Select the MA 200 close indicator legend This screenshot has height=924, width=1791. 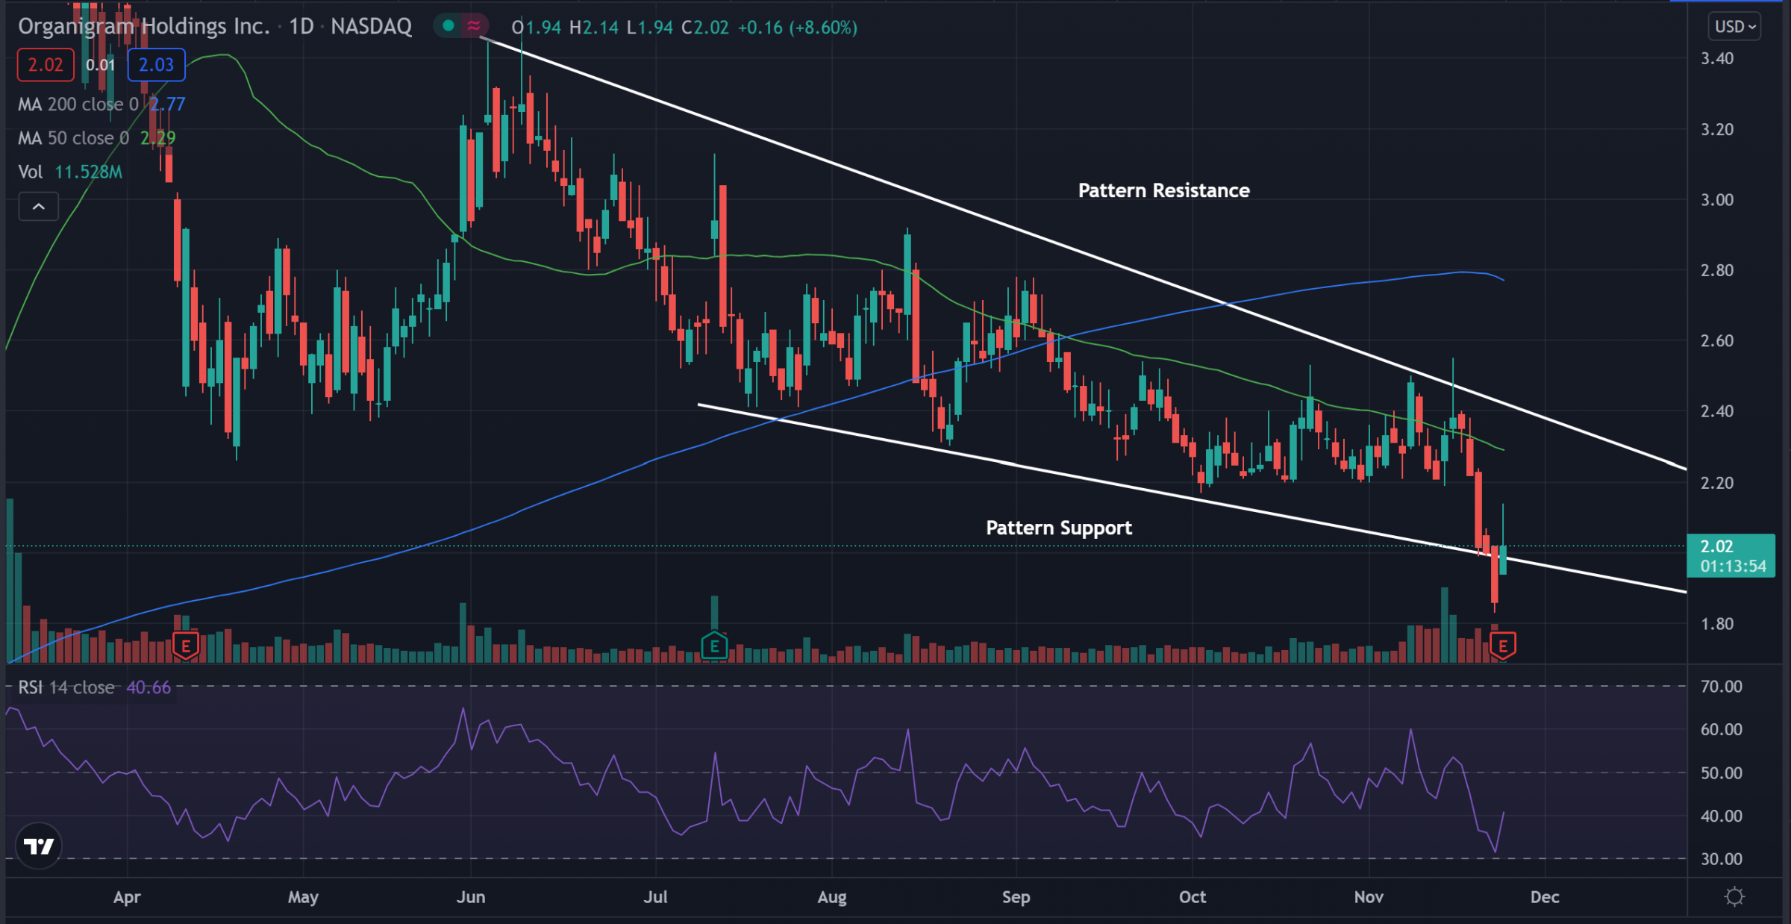tap(101, 104)
